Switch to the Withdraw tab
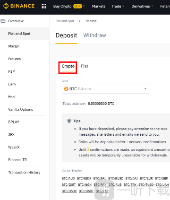Image resolution: width=170 pixels, height=200 pixels. (x=94, y=35)
